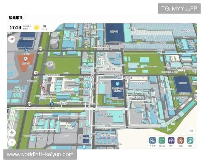The image size is (204, 163).
Task: Toggle the 2D map view
Action: [12, 143]
